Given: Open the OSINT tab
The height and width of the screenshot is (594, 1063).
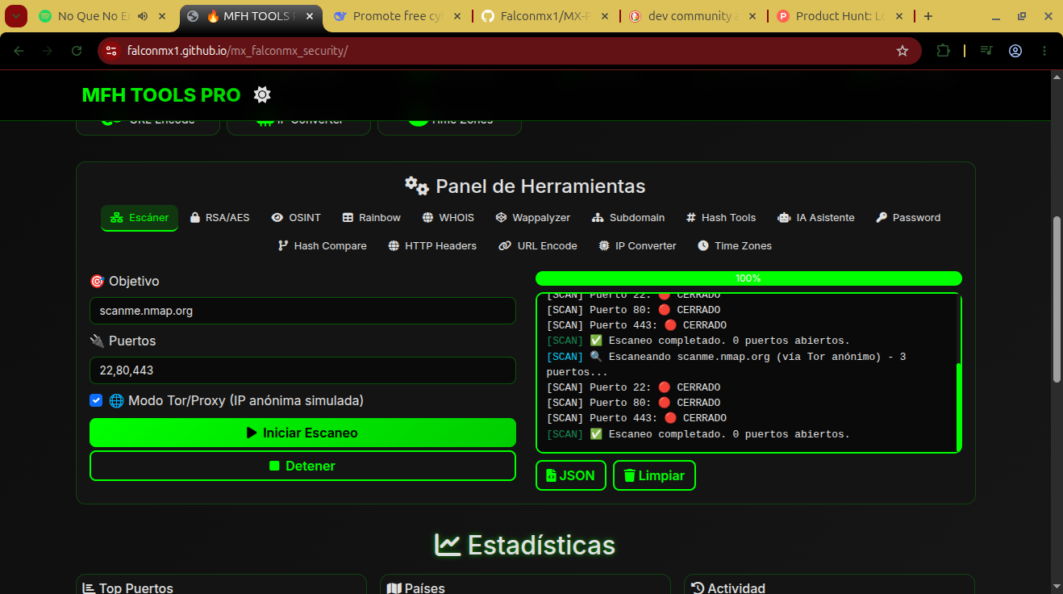Looking at the screenshot, I should [296, 218].
